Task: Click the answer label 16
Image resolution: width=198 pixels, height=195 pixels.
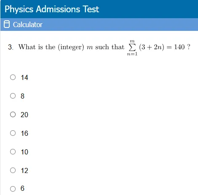Action: [x=24, y=133]
